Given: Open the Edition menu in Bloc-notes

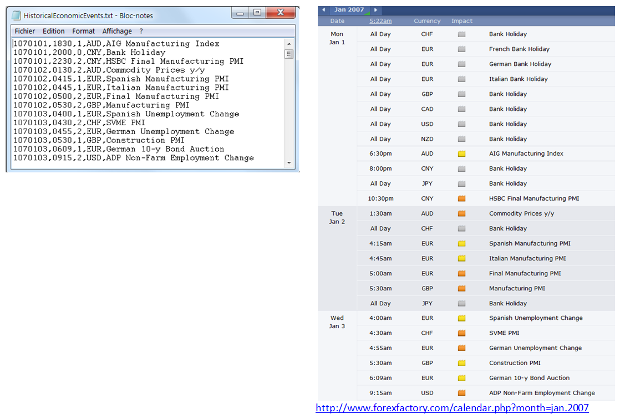Looking at the screenshot, I should (53, 31).
